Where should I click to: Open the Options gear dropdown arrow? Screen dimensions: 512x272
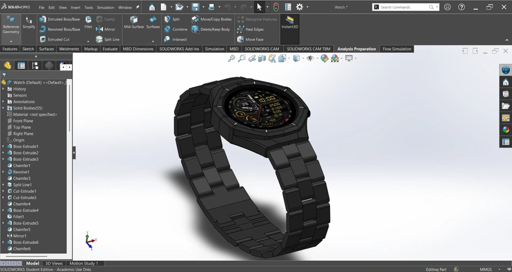click(307, 7)
